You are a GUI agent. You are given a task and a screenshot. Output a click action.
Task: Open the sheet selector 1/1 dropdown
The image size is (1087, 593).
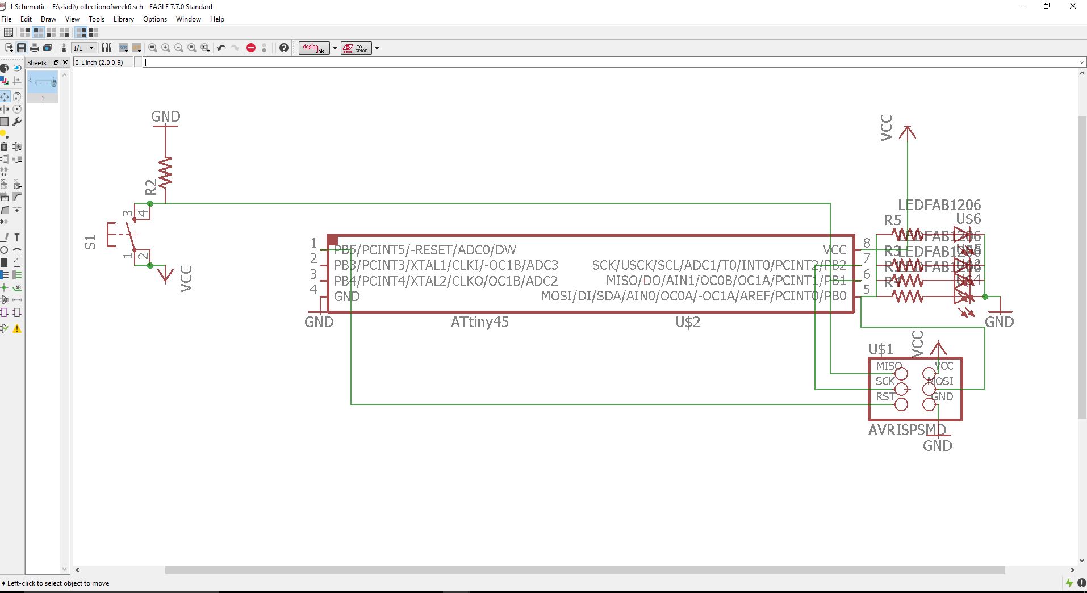coord(84,48)
